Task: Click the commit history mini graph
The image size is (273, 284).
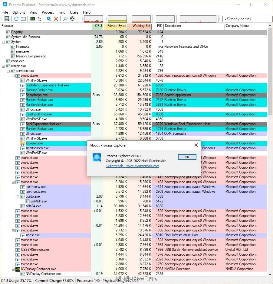Action: pyautogui.click(x=117, y=19)
